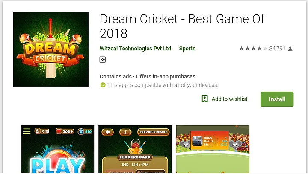Image resolution: width=308 pixels, height=174 pixels.
Task: Click the Previous Result button in screenshot
Action: click(153, 132)
